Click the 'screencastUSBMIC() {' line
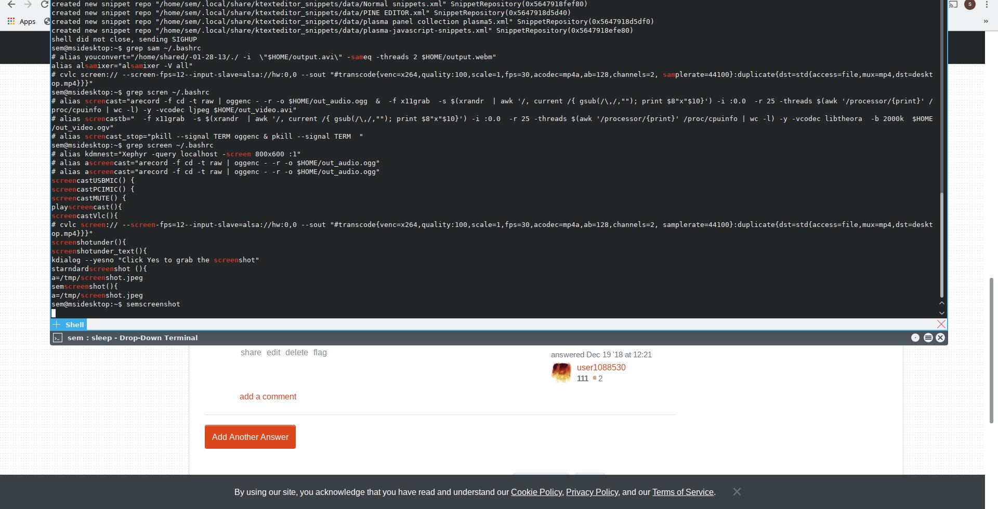 pyautogui.click(x=93, y=181)
